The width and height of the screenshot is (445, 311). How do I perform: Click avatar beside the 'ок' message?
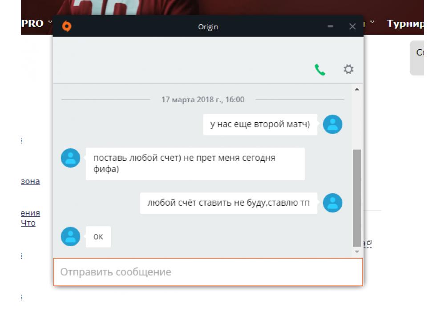(70, 236)
